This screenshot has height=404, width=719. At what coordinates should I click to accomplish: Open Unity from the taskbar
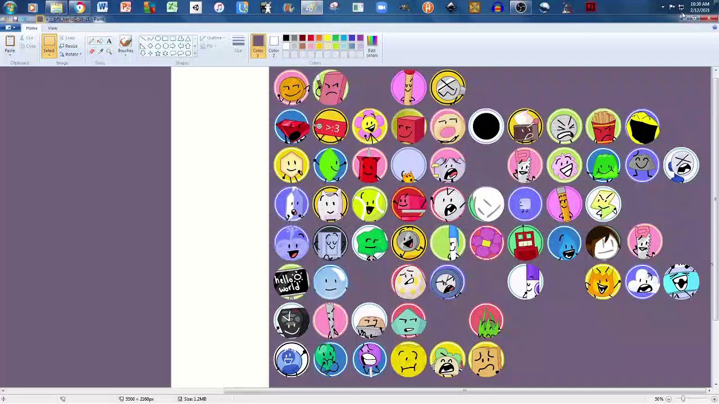coord(195,7)
